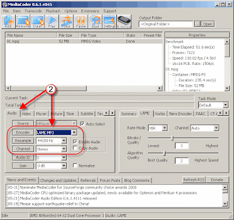Click the Container: MPEG-PS tree item

point(189,75)
